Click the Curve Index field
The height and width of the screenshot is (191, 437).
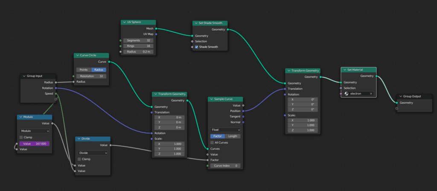[x=225, y=165]
